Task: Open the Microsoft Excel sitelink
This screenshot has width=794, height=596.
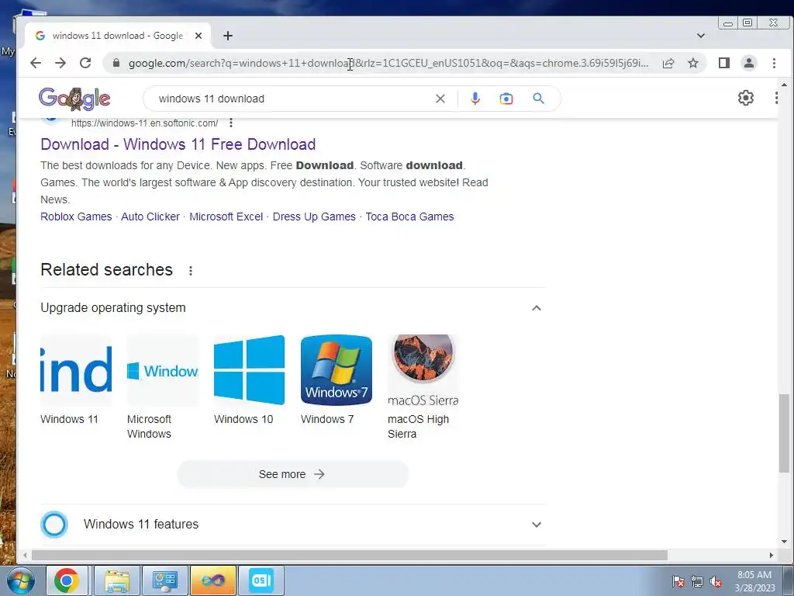Action: pos(226,217)
